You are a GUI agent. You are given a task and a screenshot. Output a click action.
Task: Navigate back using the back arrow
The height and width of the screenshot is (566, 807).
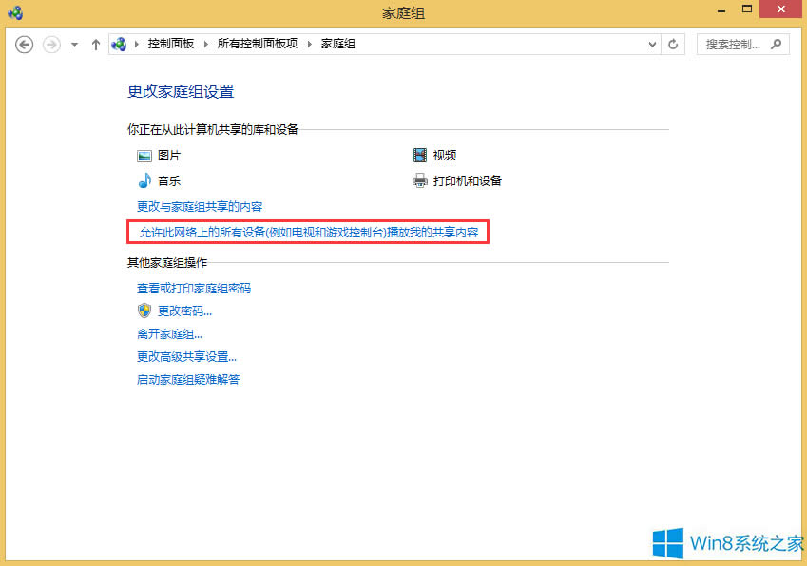click(24, 44)
